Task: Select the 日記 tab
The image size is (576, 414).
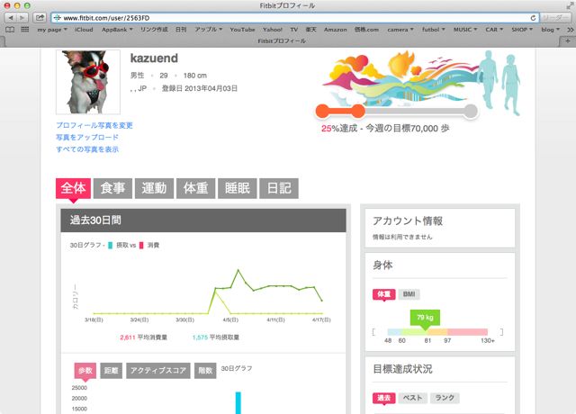Action: tap(279, 188)
